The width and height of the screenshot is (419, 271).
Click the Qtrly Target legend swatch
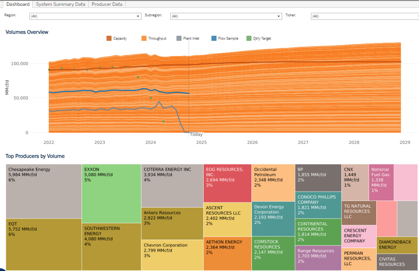pyautogui.click(x=249, y=38)
